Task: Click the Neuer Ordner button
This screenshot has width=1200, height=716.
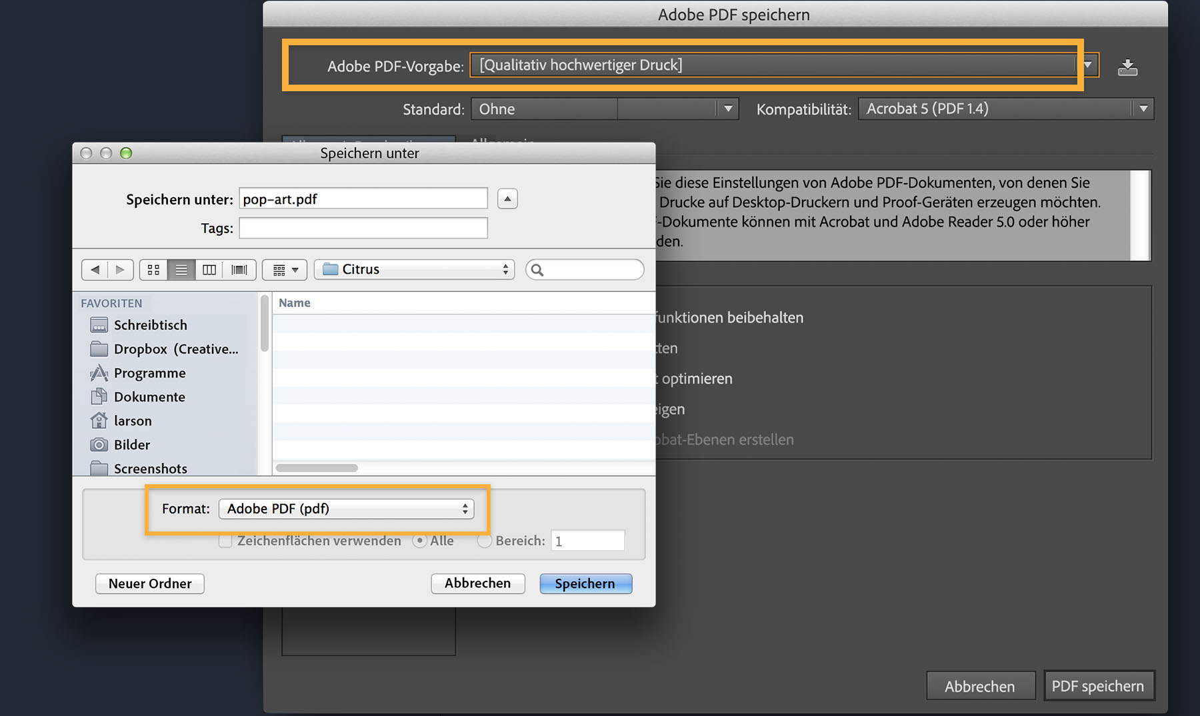Action: click(x=150, y=583)
